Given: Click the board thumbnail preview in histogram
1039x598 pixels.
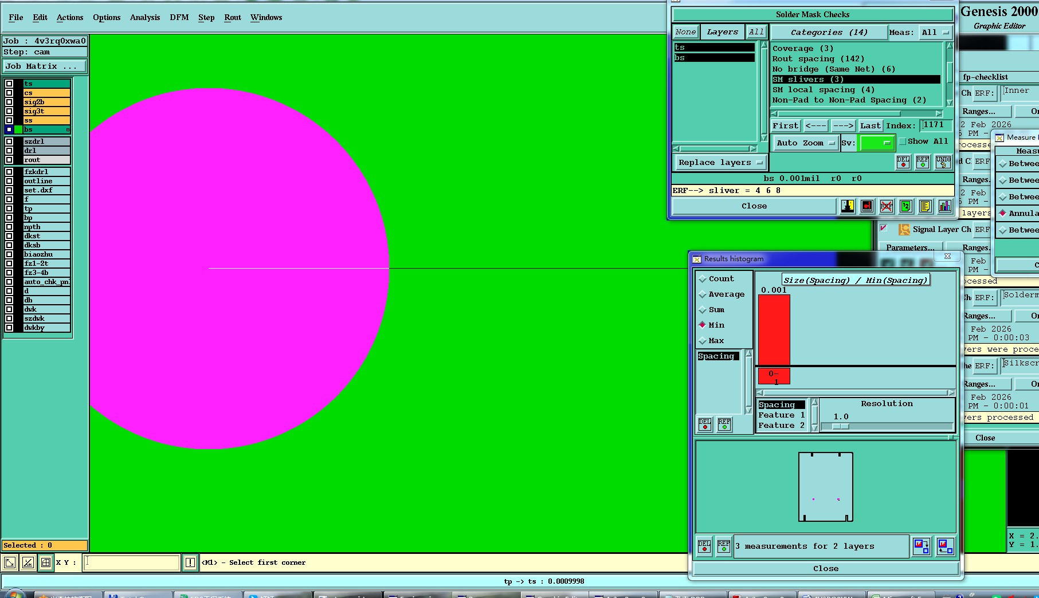Looking at the screenshot, I should click(x=826, y=487).
